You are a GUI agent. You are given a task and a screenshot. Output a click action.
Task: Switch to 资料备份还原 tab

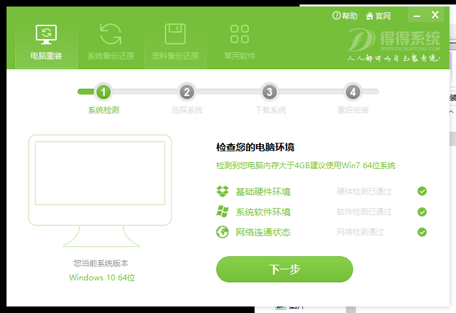pyautogui.click(x=175, y=44)
